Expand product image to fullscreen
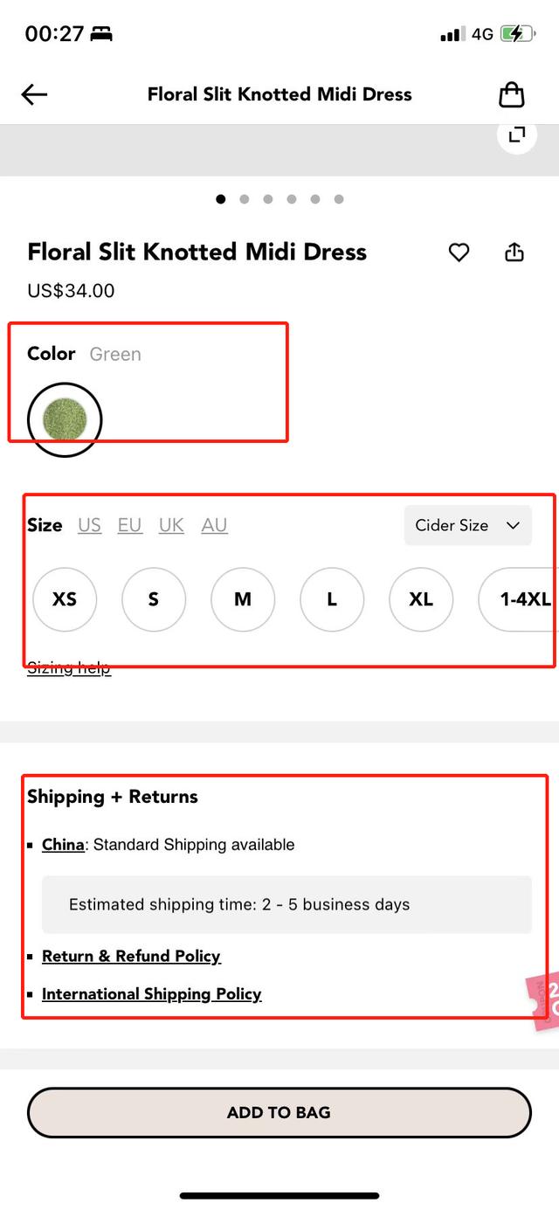Viewport: 559px width, 1210px height. (516, 135)
